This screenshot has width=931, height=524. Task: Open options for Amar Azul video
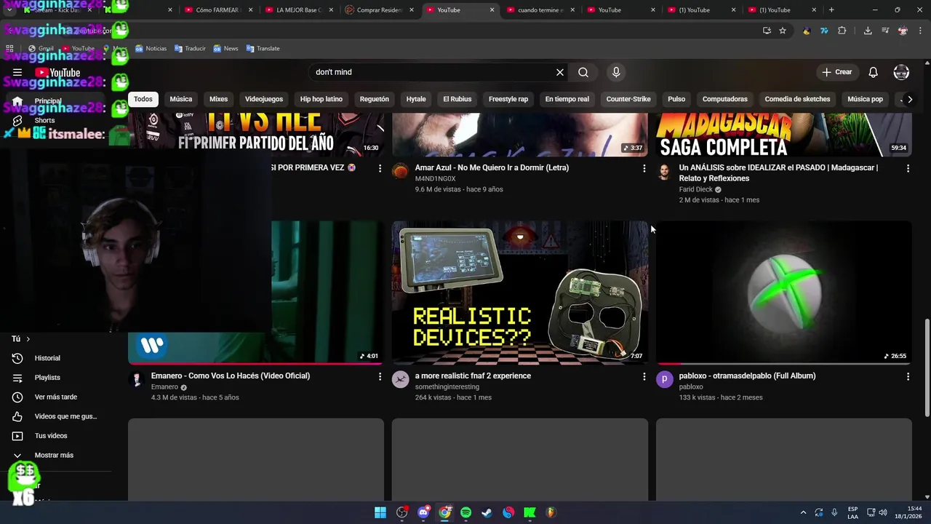click(644, 168)
